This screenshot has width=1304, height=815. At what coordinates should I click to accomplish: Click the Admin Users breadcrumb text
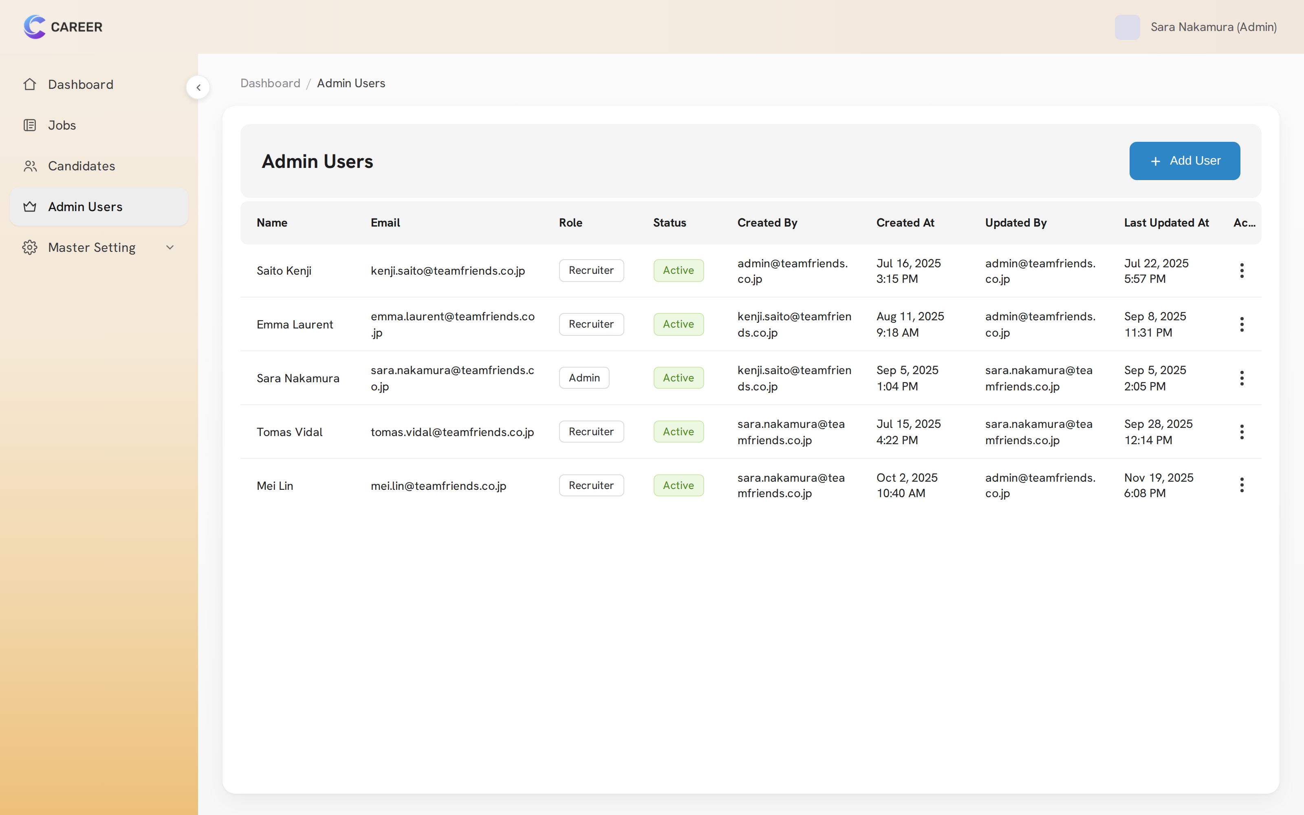pos(351,83)
